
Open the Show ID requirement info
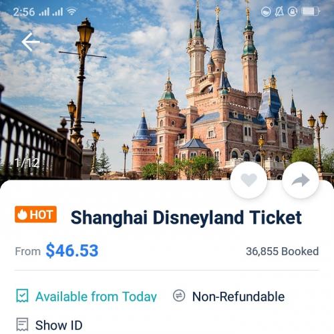(x=59, y=325)
